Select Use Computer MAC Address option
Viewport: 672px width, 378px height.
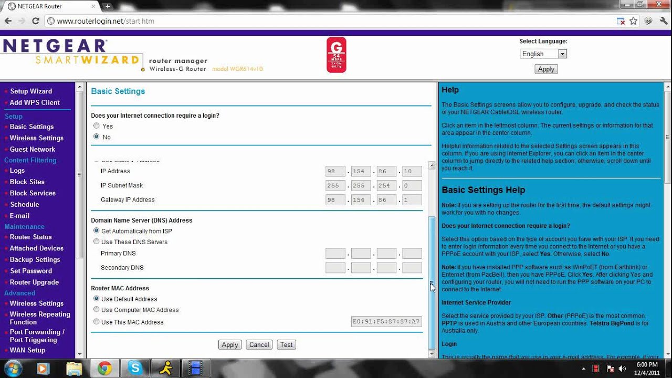96,310
